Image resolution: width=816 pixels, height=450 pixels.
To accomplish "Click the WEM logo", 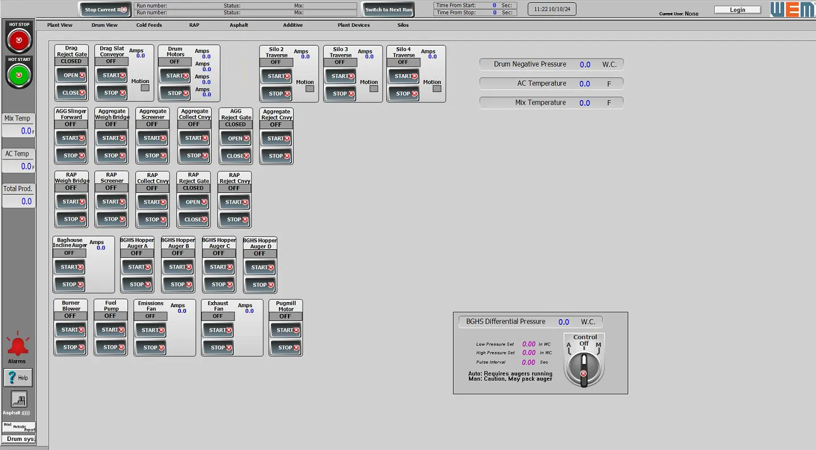I will (x=792, y=10).
